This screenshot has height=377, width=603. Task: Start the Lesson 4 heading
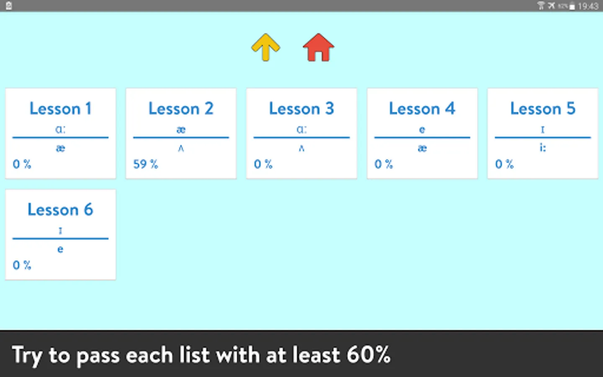pos(422,109)
